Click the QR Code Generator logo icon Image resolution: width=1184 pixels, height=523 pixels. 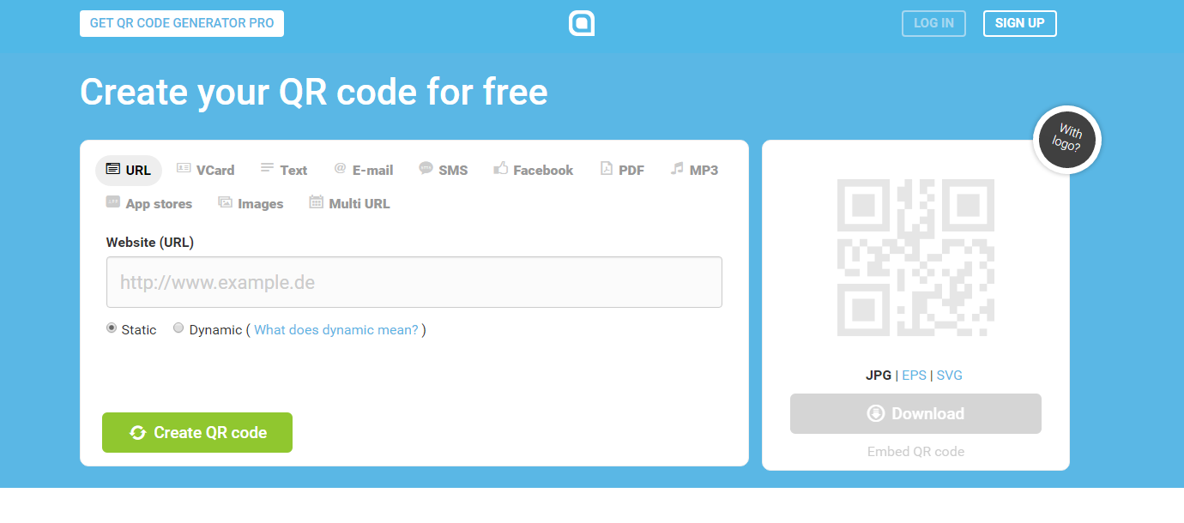pos(581,23)
